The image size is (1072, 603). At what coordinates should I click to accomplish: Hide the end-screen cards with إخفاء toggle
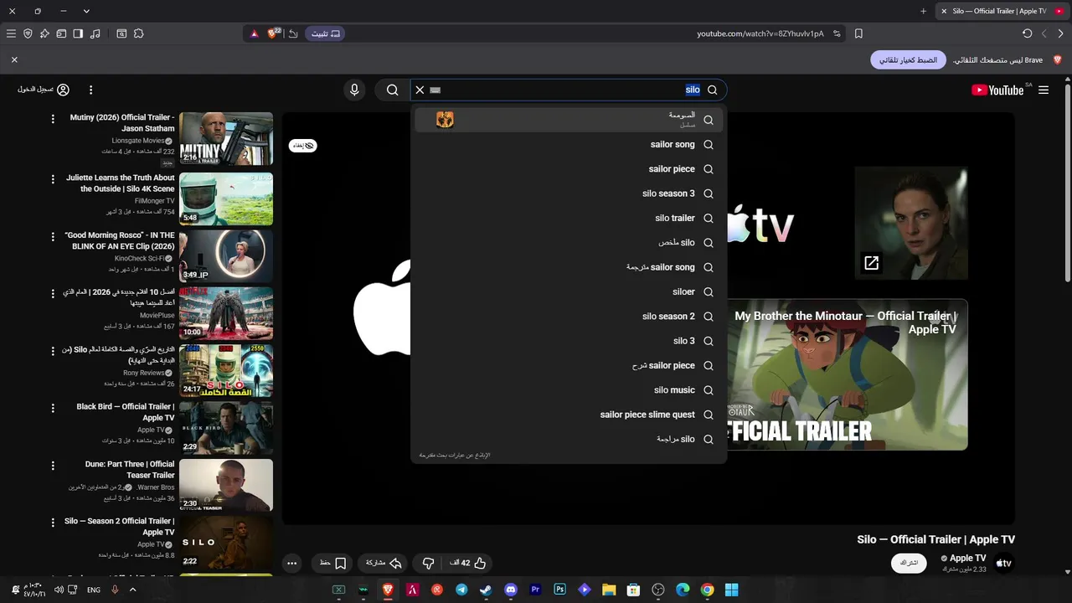click(x=303, y=146)
